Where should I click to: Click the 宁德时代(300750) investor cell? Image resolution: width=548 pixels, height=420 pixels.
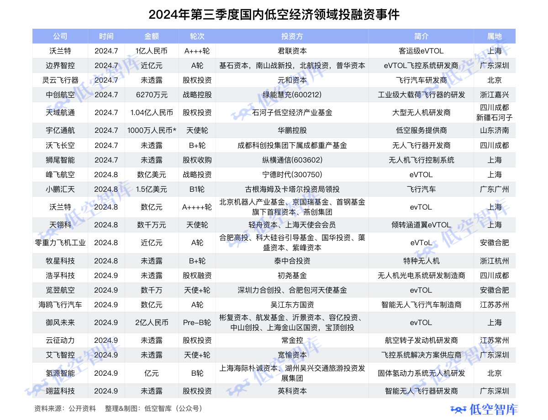coord(292,175)
